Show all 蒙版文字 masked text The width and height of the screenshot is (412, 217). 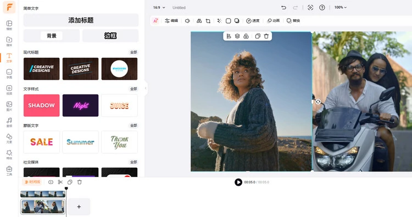point(133,125)
